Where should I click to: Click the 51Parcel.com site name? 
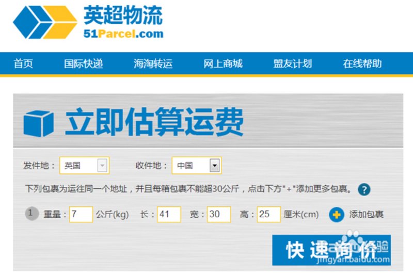(123, 34)
